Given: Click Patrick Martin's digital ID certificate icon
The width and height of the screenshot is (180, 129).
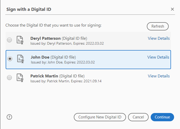Looking at the screenshot, I should [20, 78].
